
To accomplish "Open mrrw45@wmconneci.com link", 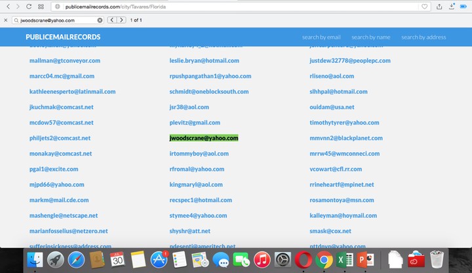I will (x=345, y=154).
